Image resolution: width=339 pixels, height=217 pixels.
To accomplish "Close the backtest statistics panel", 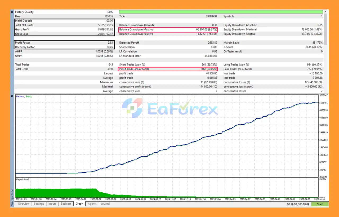I will pos(12,12).
